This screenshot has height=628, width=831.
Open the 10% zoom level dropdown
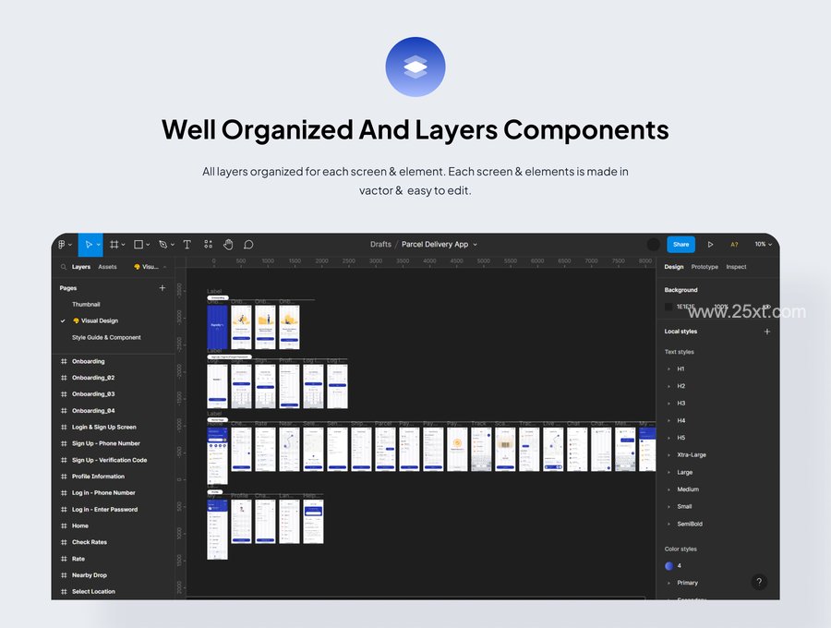click(764, 245)
